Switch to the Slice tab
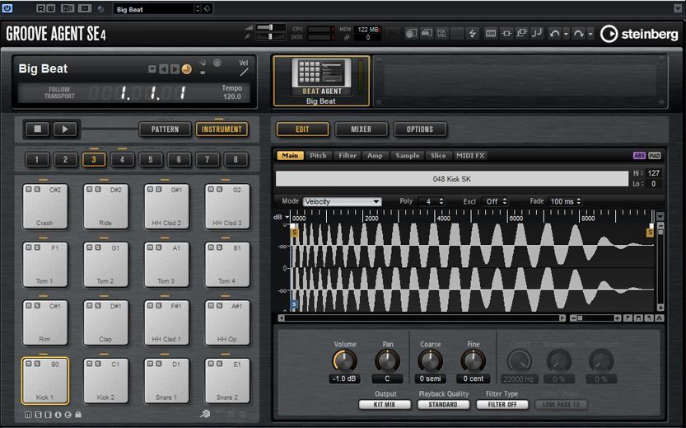686x428 pixels. (x=438, y=156)
